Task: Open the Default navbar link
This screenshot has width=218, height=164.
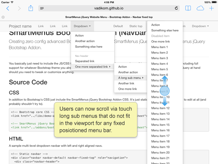Action: coord(118,26)
